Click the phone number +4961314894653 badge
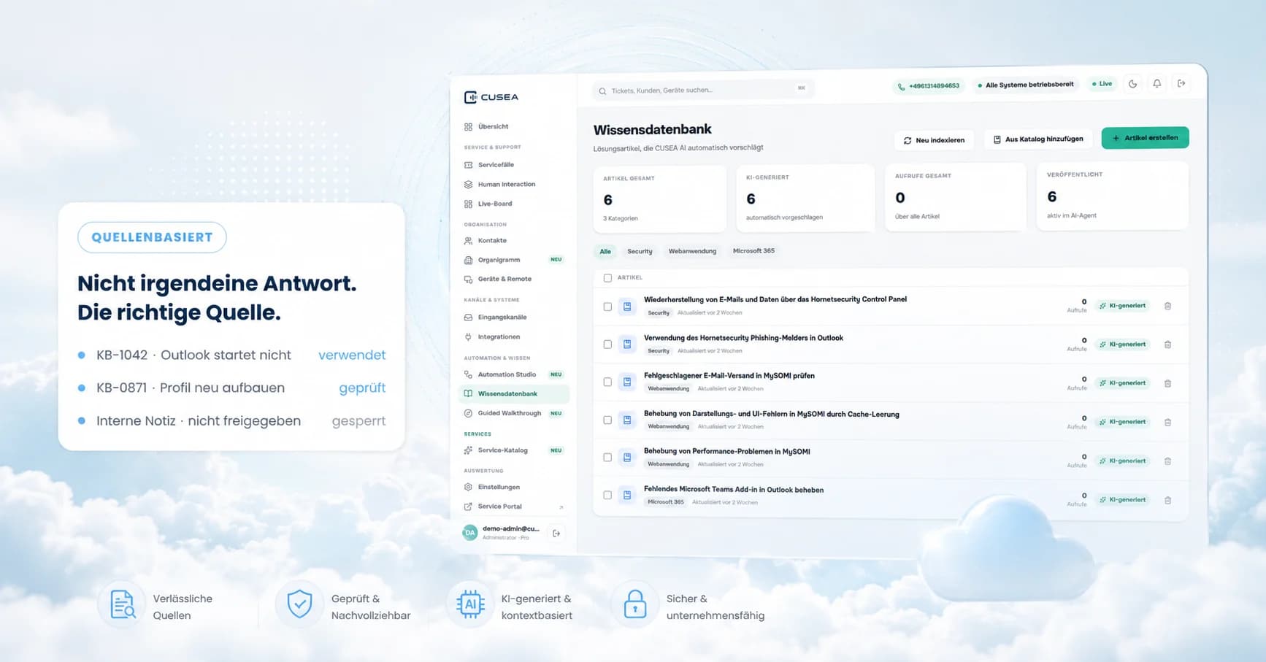1266x662 pixels. (x=929, y=86)
